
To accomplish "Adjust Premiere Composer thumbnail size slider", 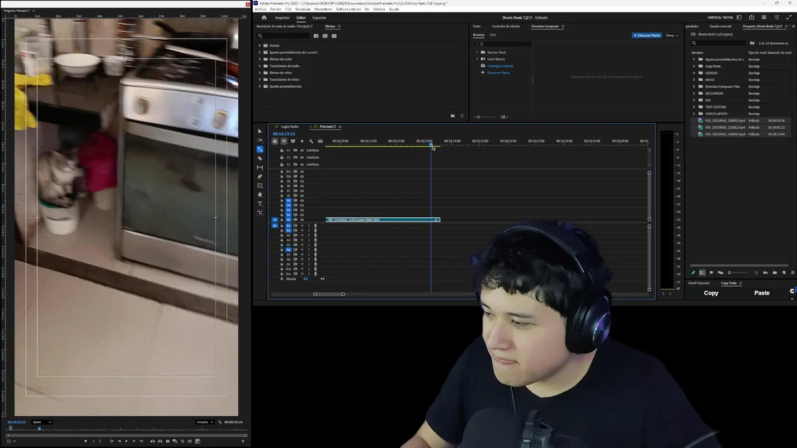I will click(x=486, y=116).
